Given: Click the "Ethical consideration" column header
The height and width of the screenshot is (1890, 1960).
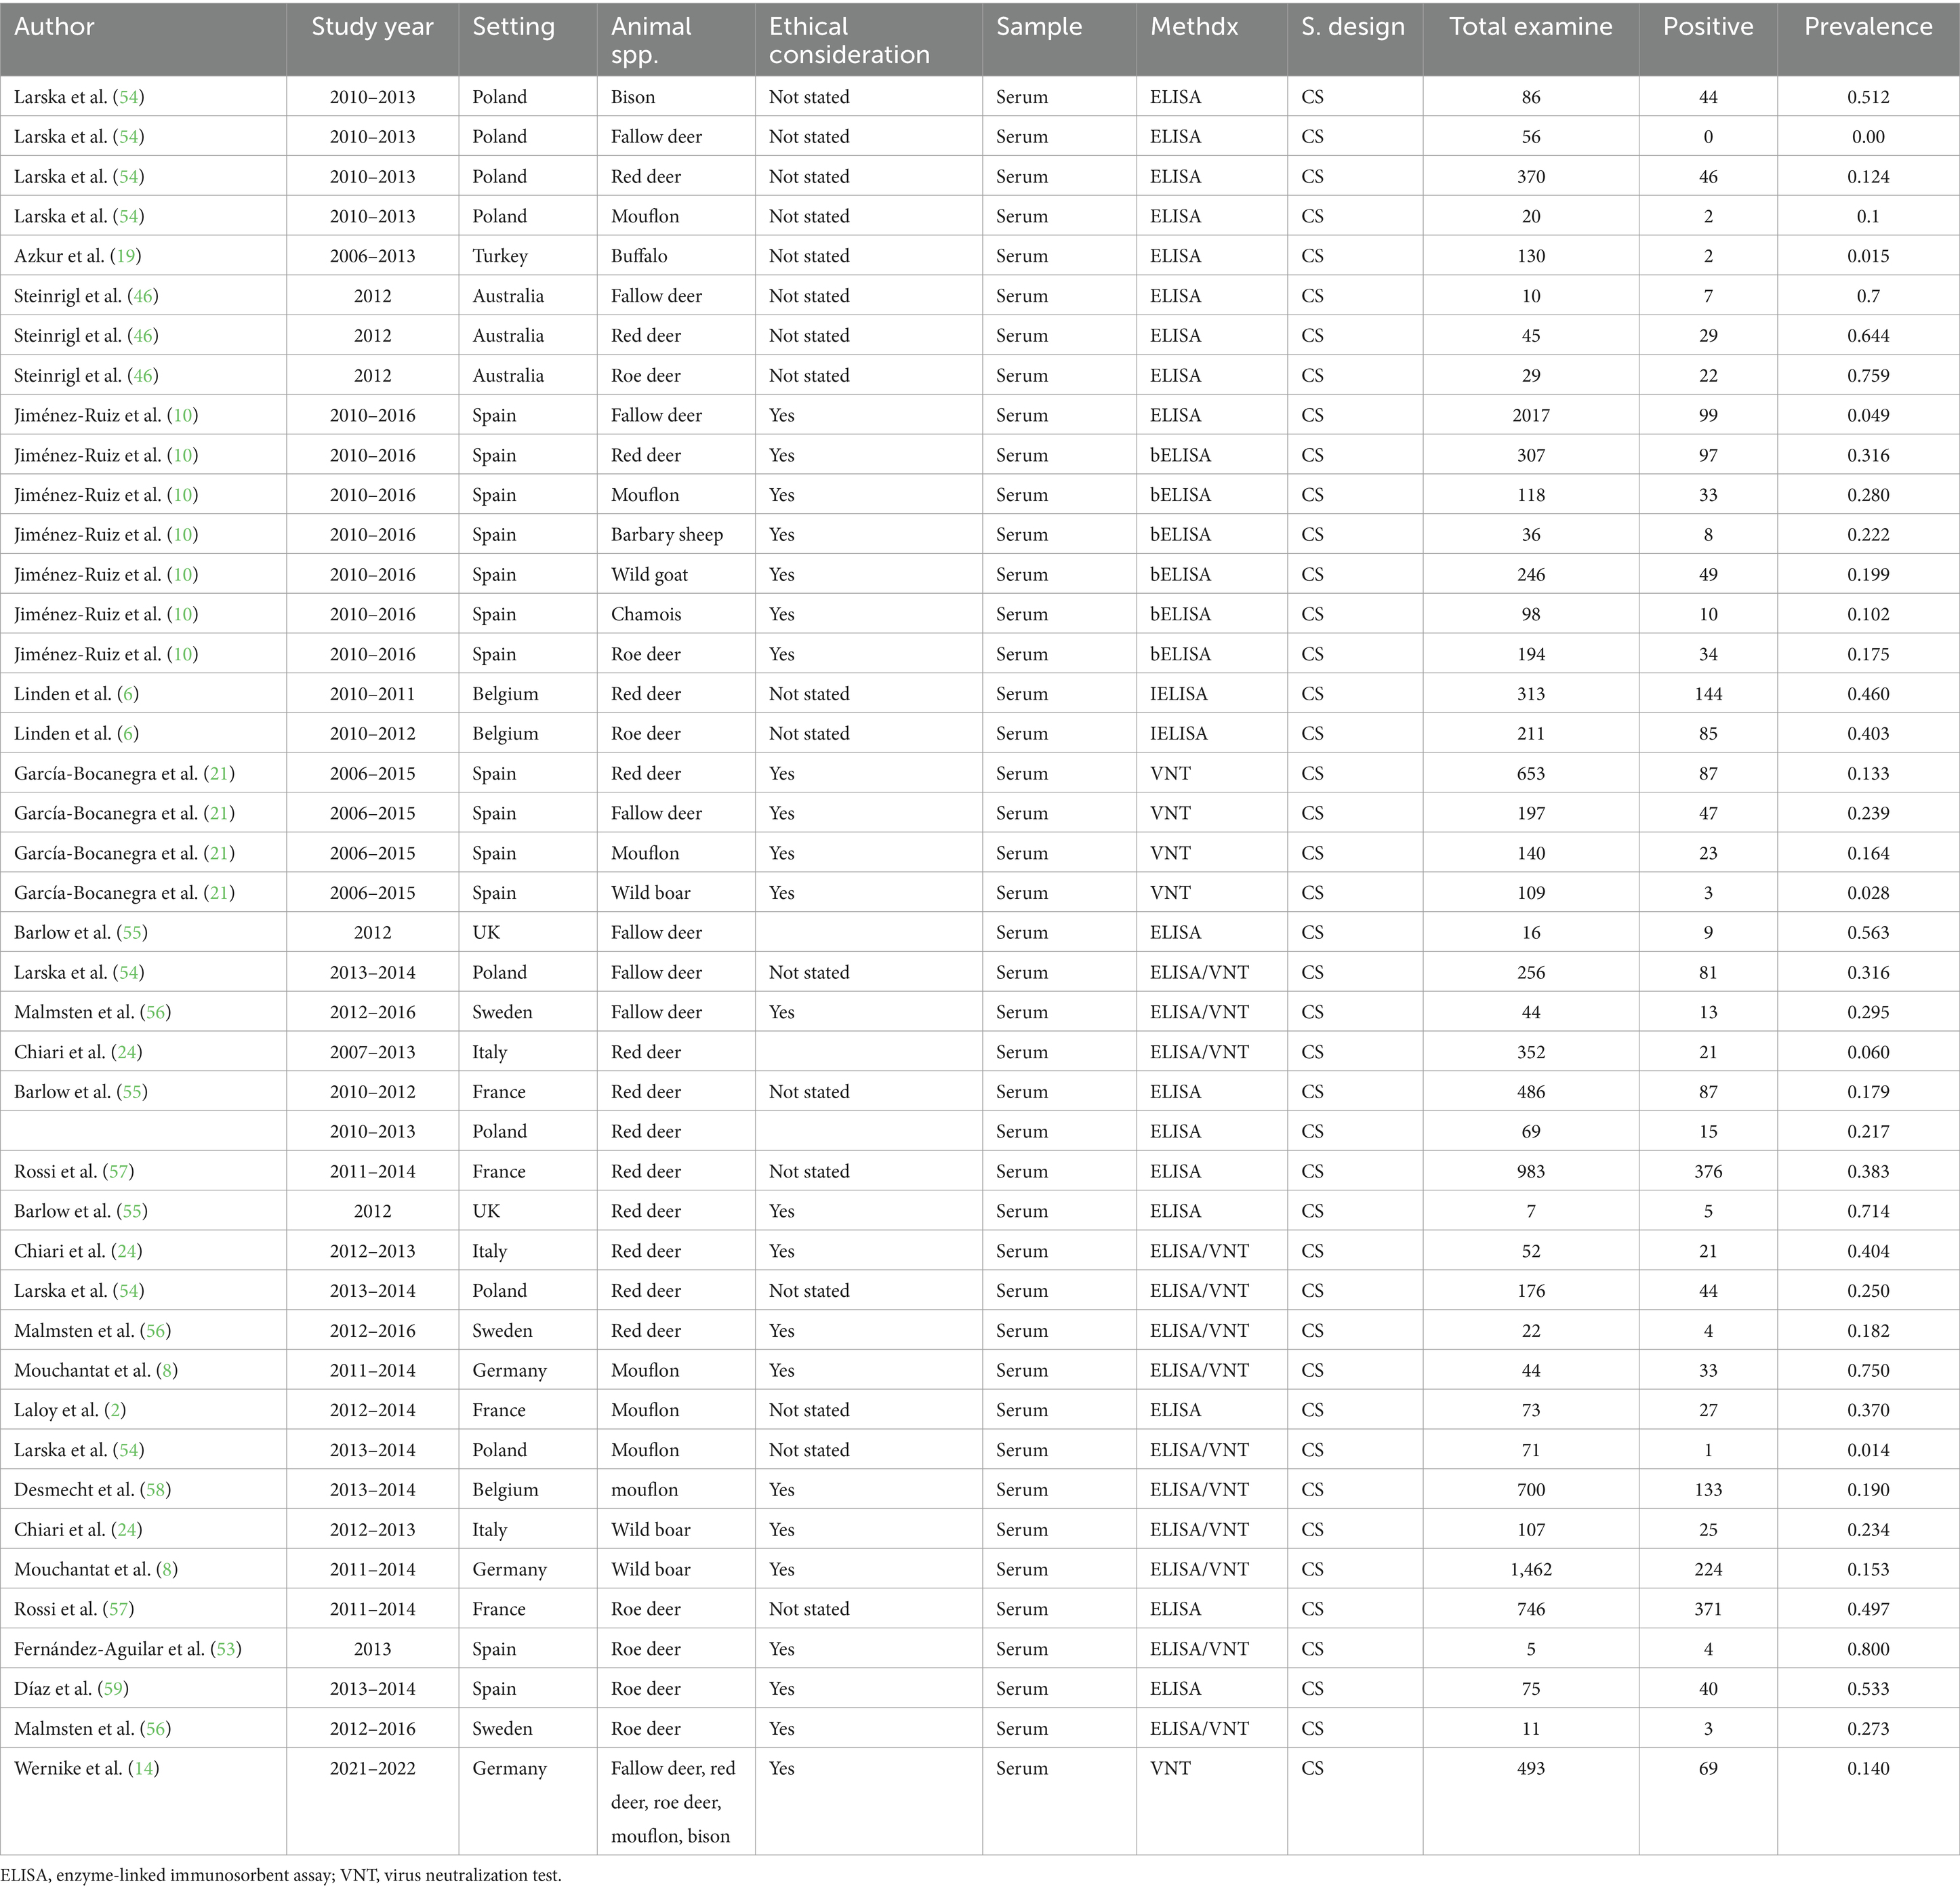Looking at the screenshot, I should click(x=849, y=40).
